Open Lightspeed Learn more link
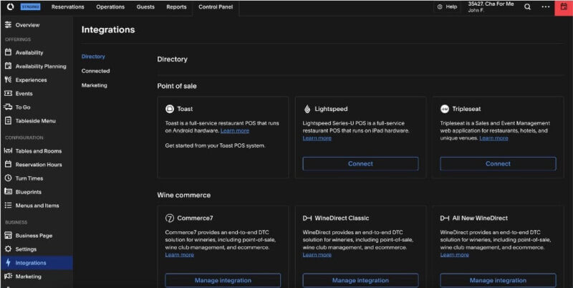This screenshot has height=288, width=573. (x=317, y=138)
